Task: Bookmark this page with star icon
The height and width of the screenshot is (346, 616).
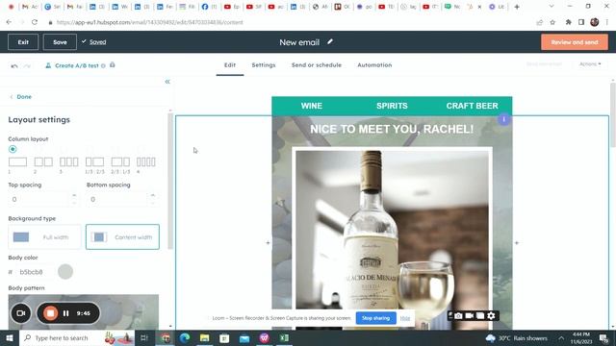Action: (552, 22)
